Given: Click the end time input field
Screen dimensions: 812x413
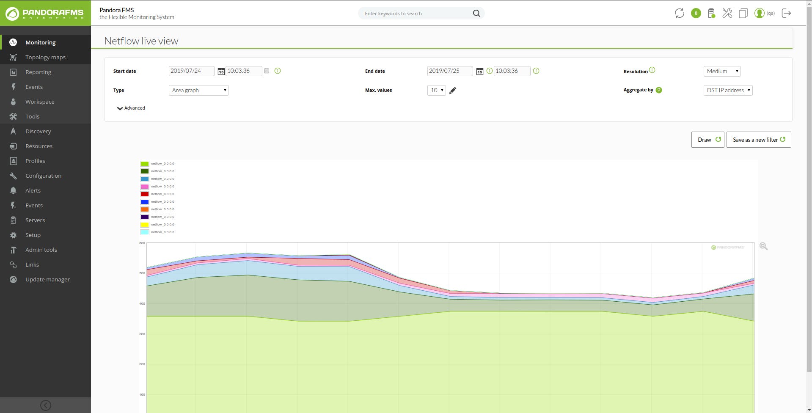Looking at the screenshot, I should coord(512,71).
